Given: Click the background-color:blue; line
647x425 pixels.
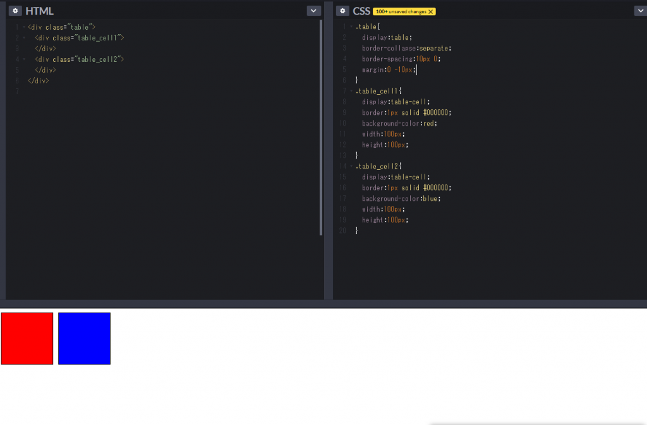Looking at the screenshot, I should [401, 198].
